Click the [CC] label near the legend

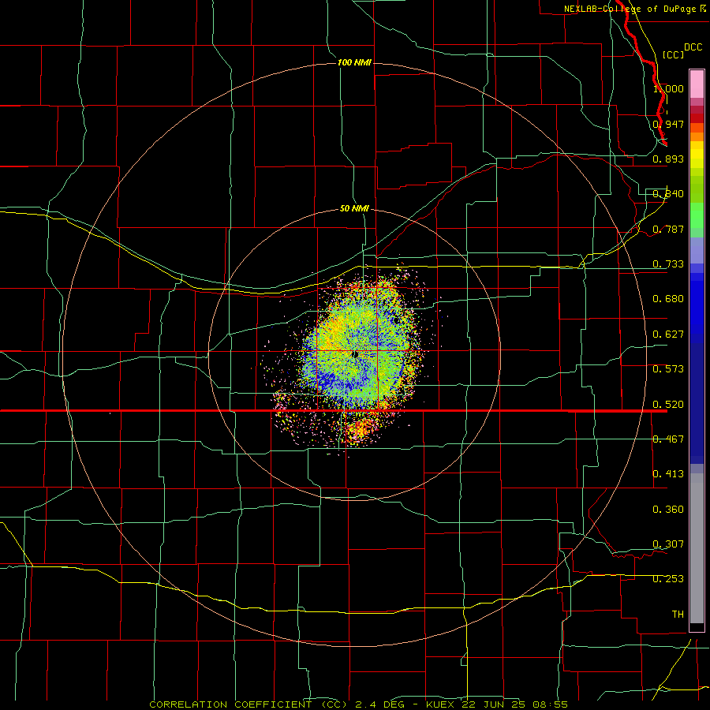673,54
